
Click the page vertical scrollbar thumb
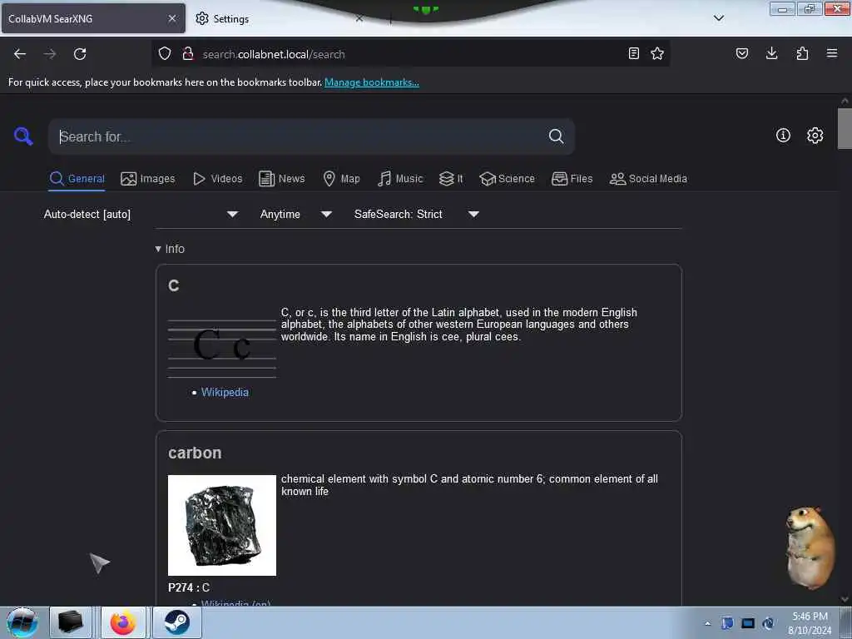845,129
